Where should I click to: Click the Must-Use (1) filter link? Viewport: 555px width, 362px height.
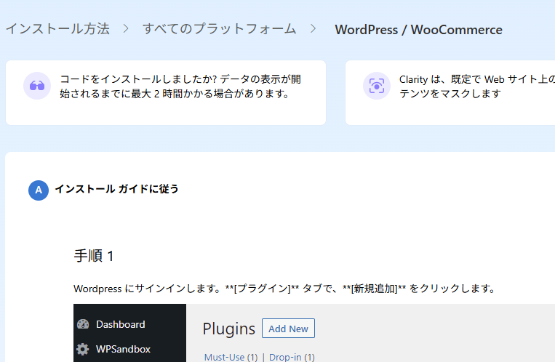(231, 357)
